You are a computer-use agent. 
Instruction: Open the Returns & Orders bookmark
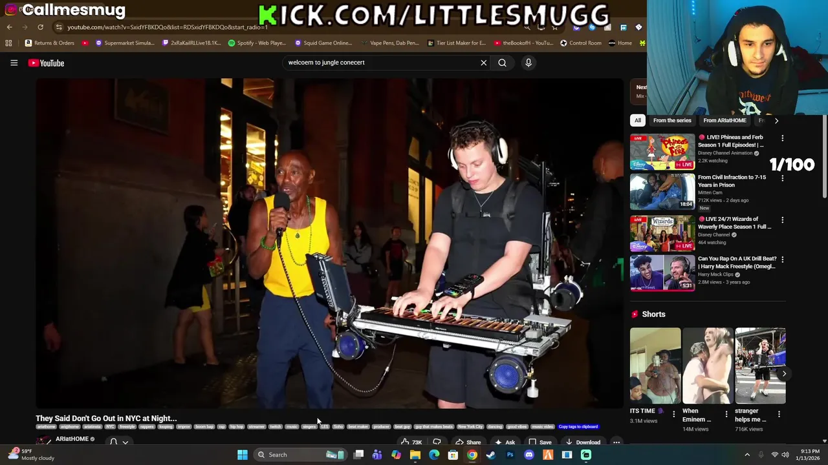coord(50,43)
